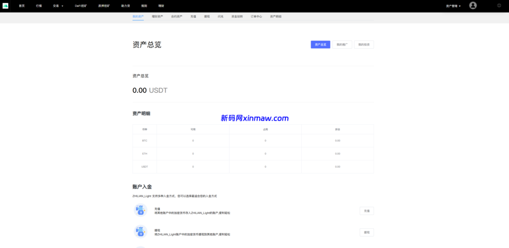Click the 币种 column header
This screenshot has width=509, height=248.
(145, 129)
